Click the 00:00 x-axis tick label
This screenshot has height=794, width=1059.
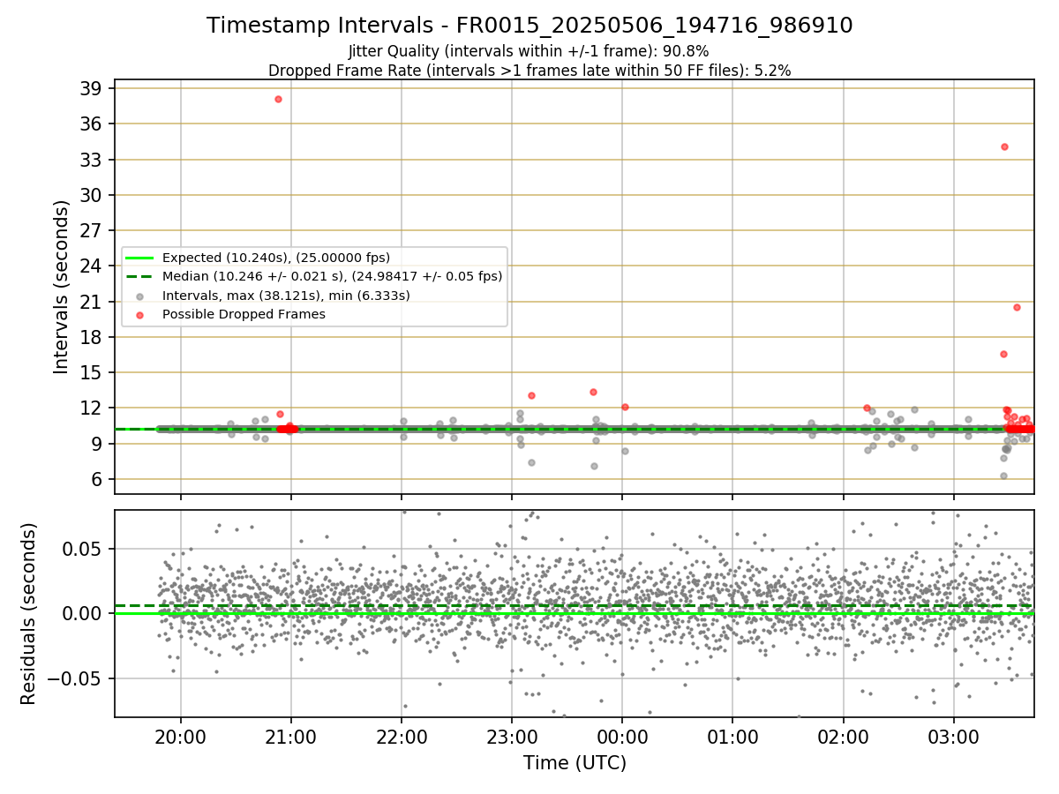tap(622, 738)
